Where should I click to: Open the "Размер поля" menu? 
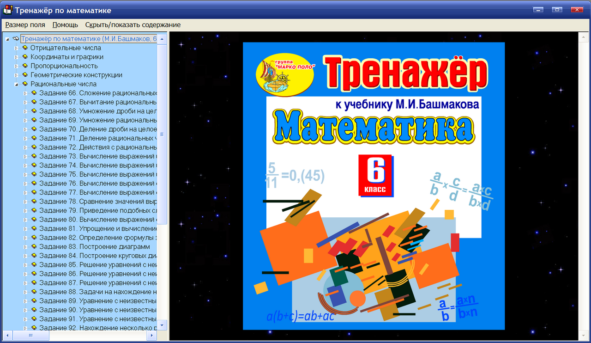click(24, 24)
